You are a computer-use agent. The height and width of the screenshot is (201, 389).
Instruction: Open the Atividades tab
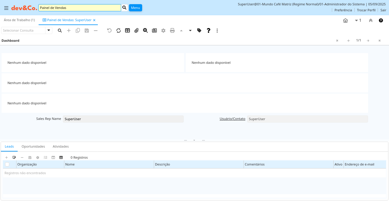[x=61, y=146]
